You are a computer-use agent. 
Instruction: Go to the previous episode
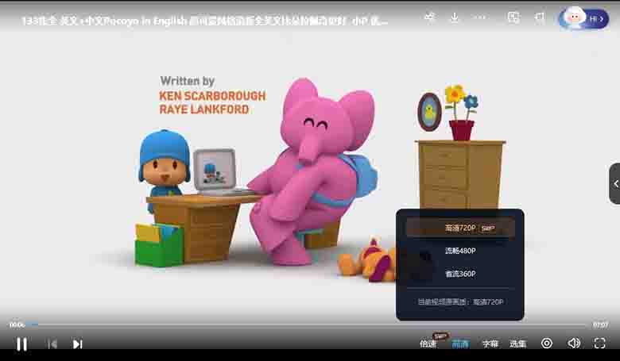click(x=52, y=344)
